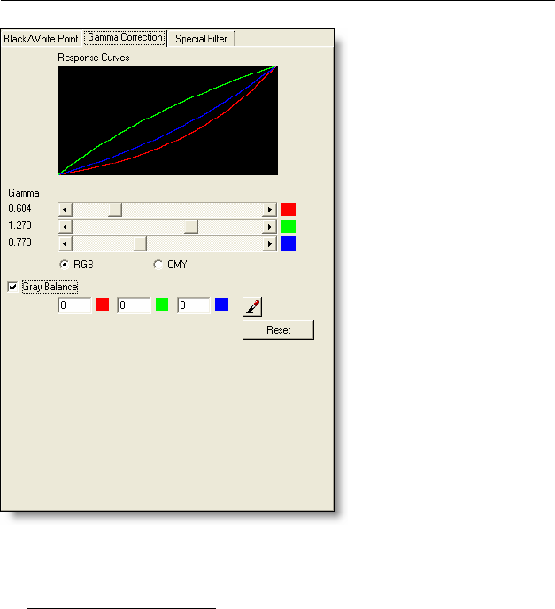
Task: Switch to the Black/White Point tab
Action: pos(41,39)
